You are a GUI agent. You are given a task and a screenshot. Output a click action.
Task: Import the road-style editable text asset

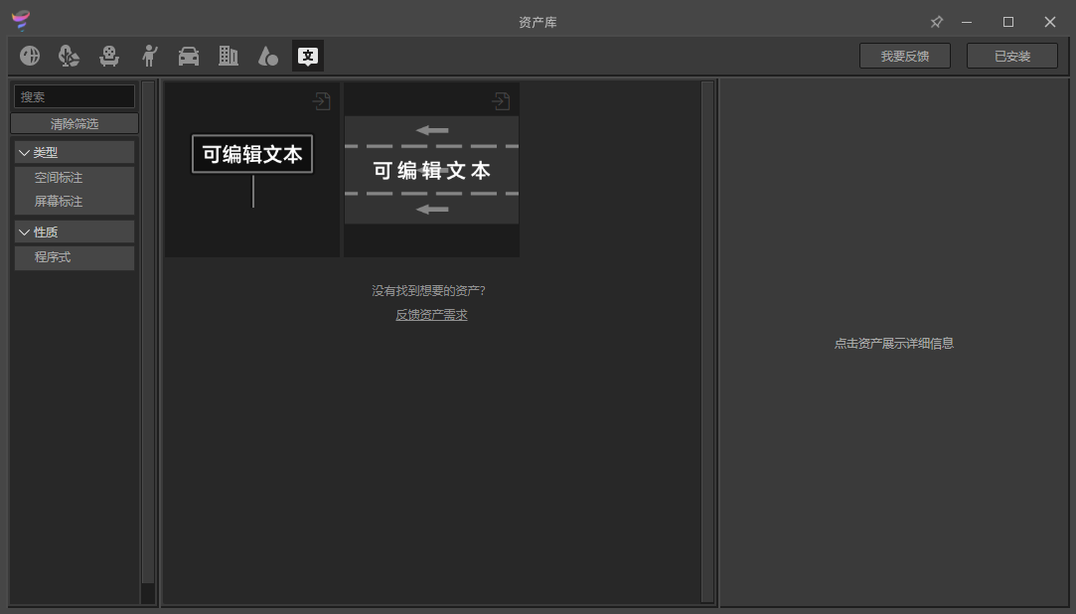click(501, 101)
